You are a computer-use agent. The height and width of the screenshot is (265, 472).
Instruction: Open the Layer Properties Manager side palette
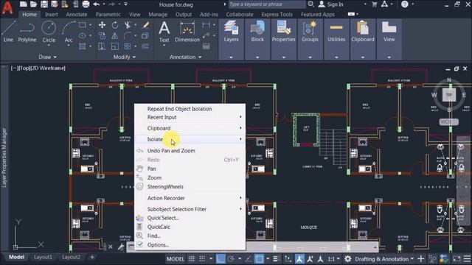coord(4,158)
